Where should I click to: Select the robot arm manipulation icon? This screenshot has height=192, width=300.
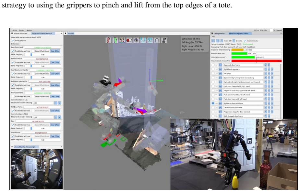pos(122,40)
